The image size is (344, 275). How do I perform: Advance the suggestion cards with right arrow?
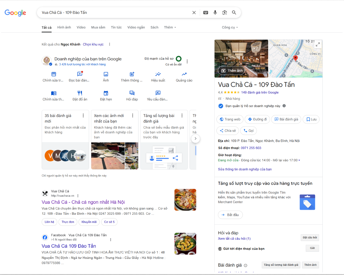click(195, 138)
